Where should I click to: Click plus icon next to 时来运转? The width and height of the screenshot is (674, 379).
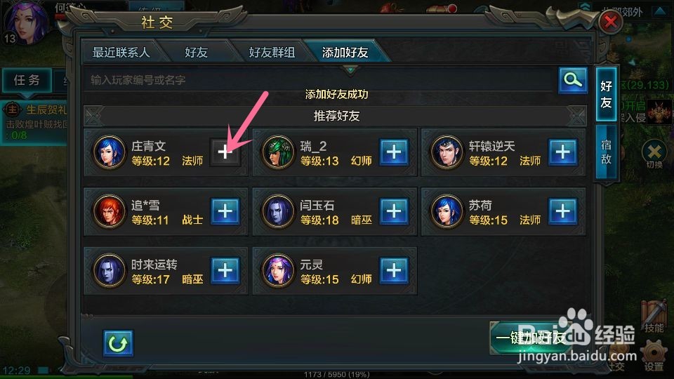(x=225, y=271)
